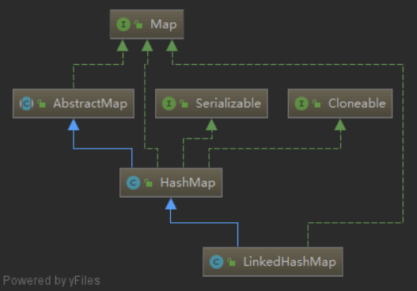Click the green lock icon on Cloneable
This screenshot has width=417, height=291.
tap(317, 104)
